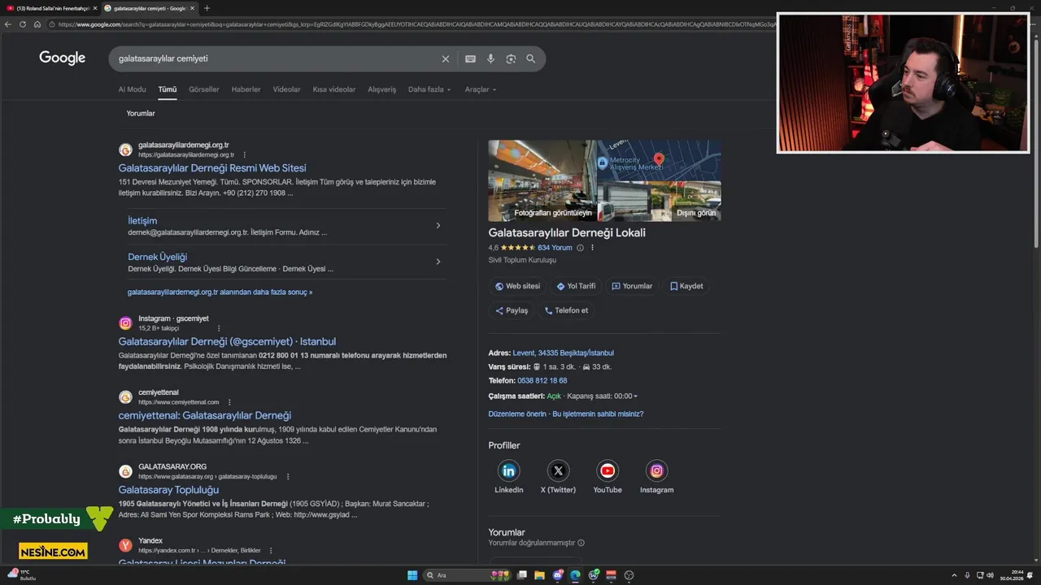
Task: Open the Windows Start menu
Action: click(412, 575)
